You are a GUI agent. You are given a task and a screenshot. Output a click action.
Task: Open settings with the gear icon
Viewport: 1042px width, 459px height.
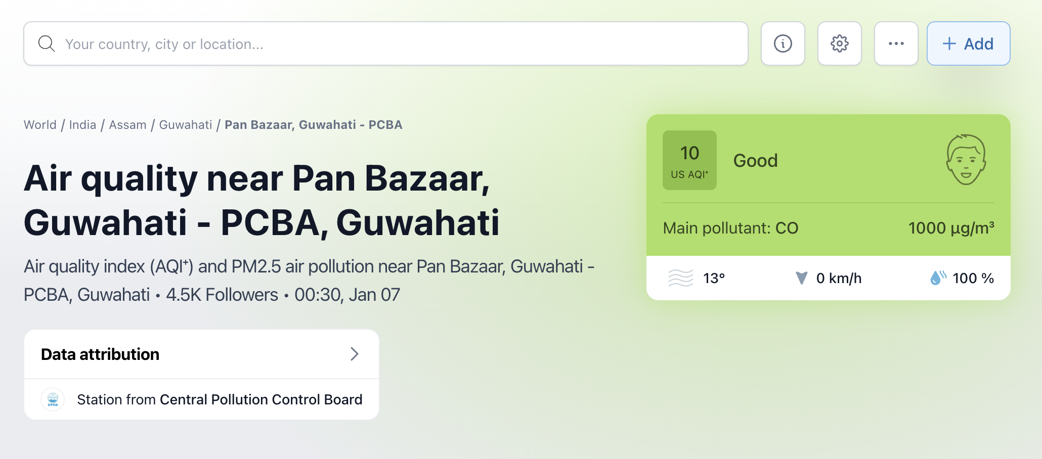[839, 44]
